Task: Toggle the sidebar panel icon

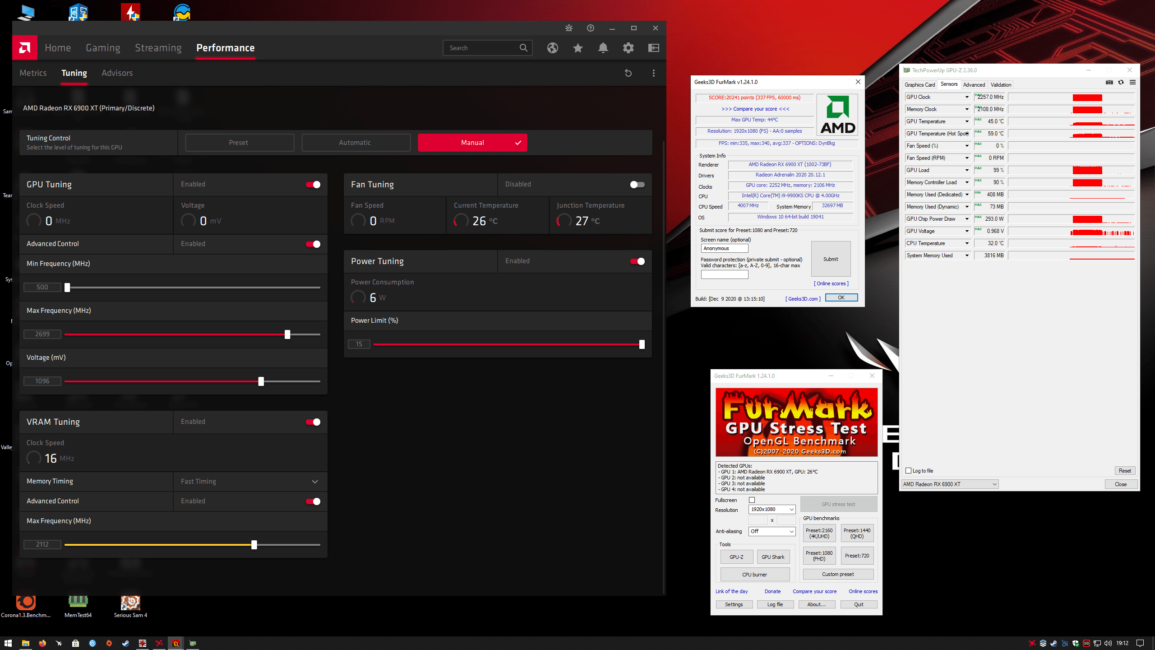Action: coord(654,48)
